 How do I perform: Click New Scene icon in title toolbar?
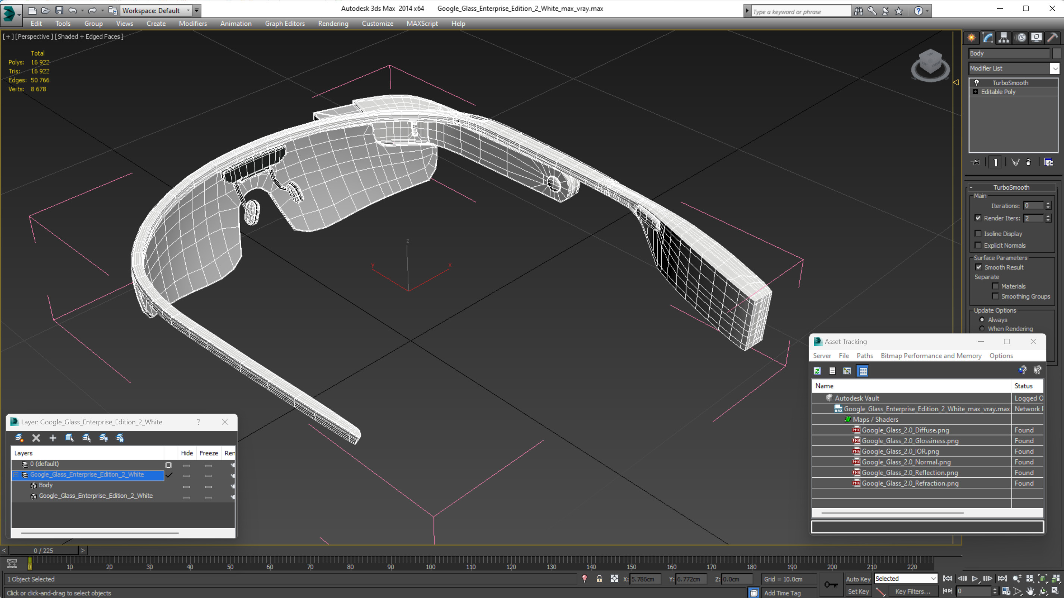coord(32,10)
